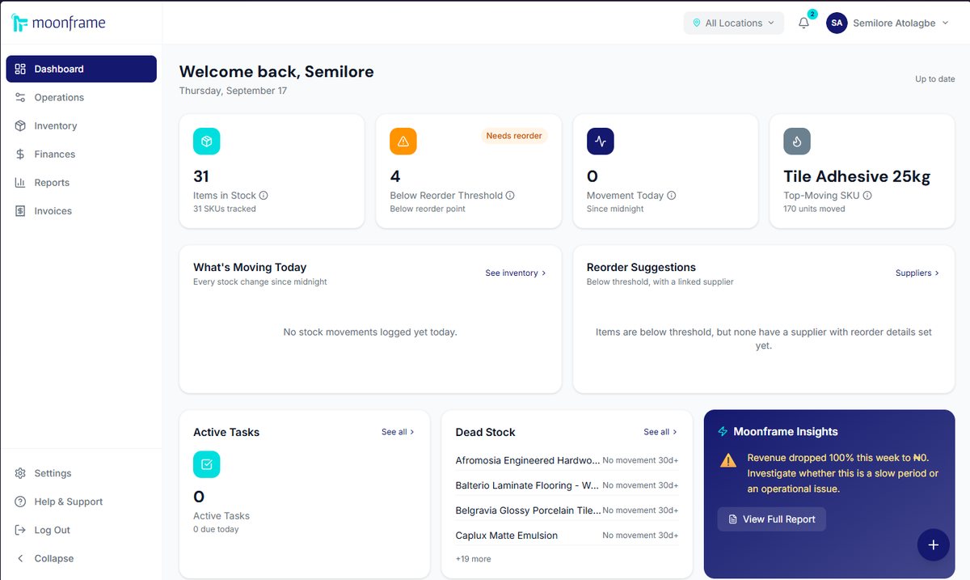970x580 pixels.
Task: Click the Needs reorder badge
Action: pos(514,136)
